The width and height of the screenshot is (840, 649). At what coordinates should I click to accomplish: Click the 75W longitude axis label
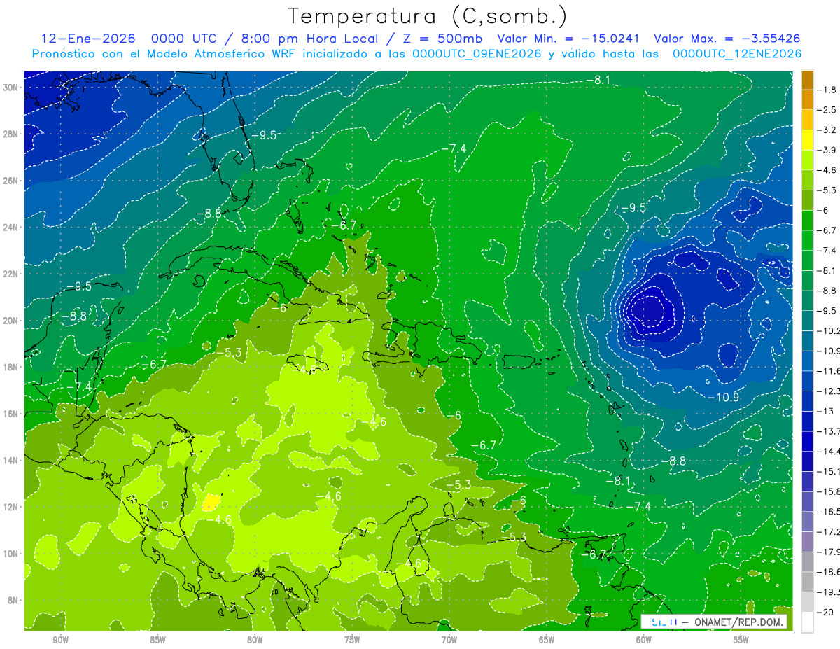click(x=352, y=641)
